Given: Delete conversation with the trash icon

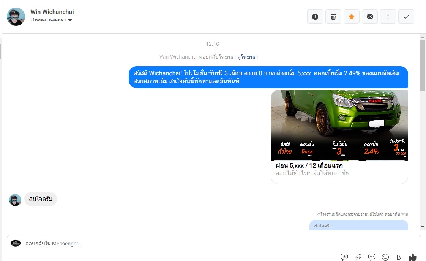Looking at the screenshot, I should [x=333, y=17].
